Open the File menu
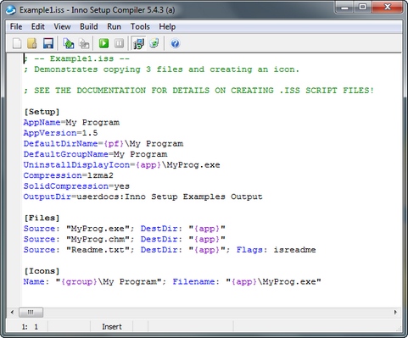 (16, 26)
